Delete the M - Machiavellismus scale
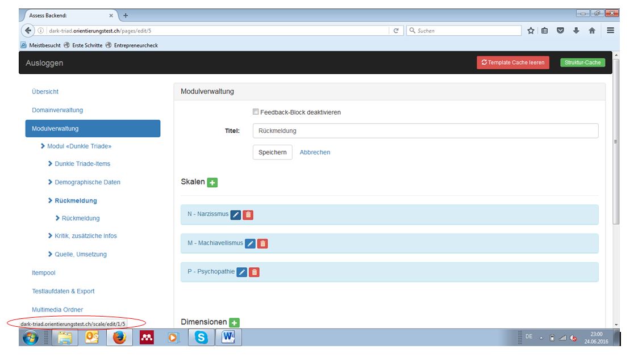 (263, 243)
